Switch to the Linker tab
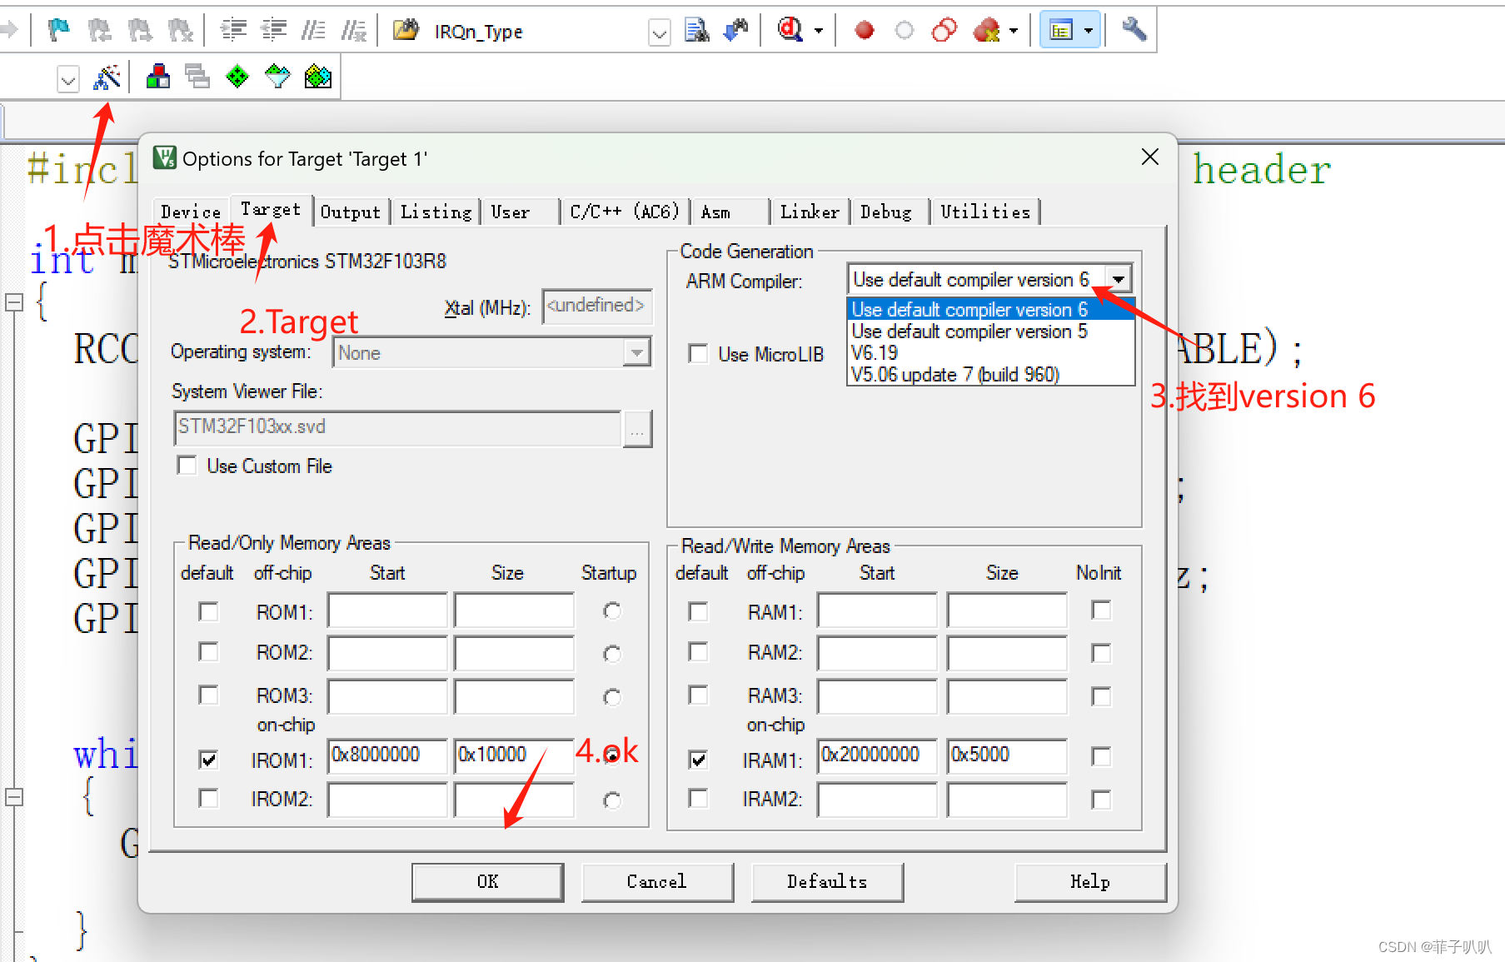The height and width of the screenshot is (962, 1505). tap(810, 212)
